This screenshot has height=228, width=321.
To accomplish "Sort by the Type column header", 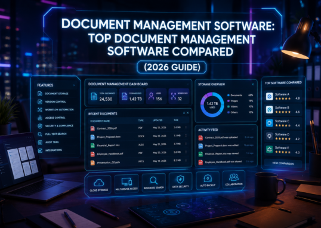I will [141, 121].
